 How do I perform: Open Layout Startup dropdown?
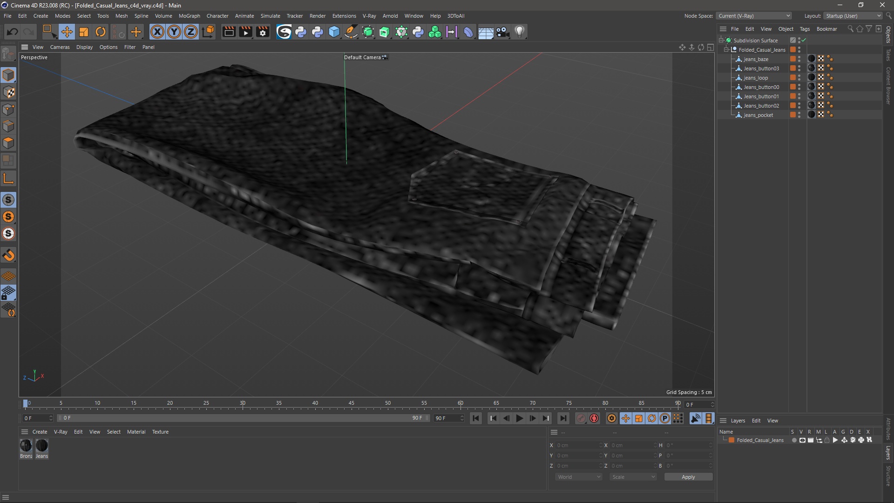pos(853,16)
